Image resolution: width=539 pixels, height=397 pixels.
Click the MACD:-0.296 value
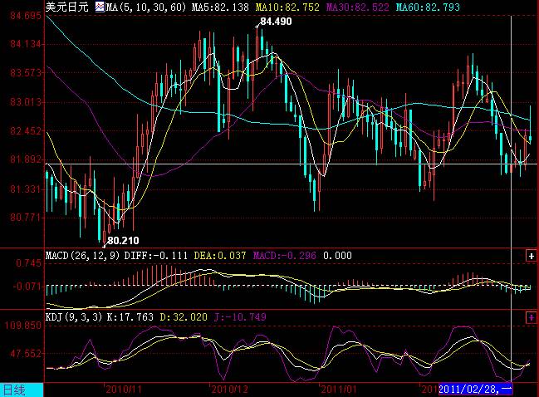[285, 256]
